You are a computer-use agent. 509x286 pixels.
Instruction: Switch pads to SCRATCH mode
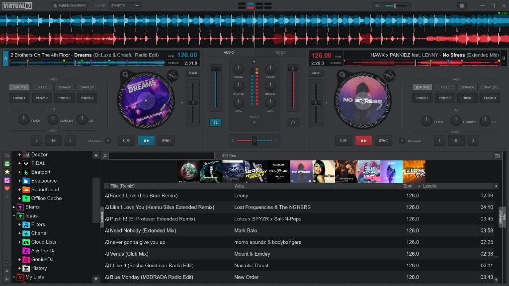[x=65, y=87]
